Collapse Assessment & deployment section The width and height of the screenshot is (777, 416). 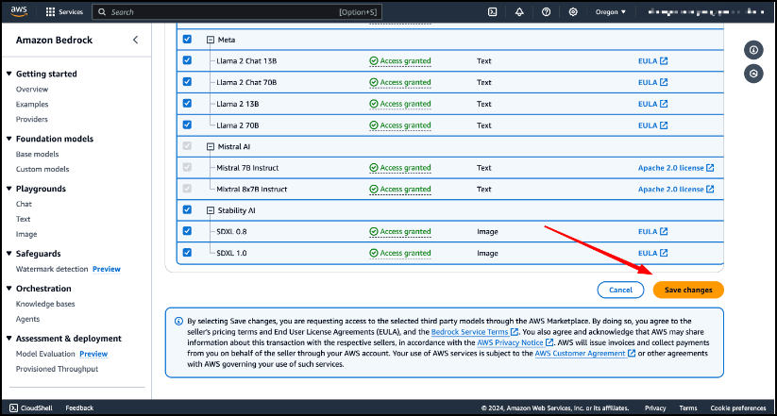(x=8, y=339)
